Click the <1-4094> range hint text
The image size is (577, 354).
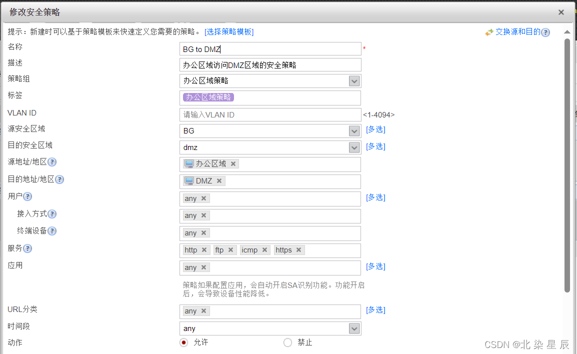point(378,115)
